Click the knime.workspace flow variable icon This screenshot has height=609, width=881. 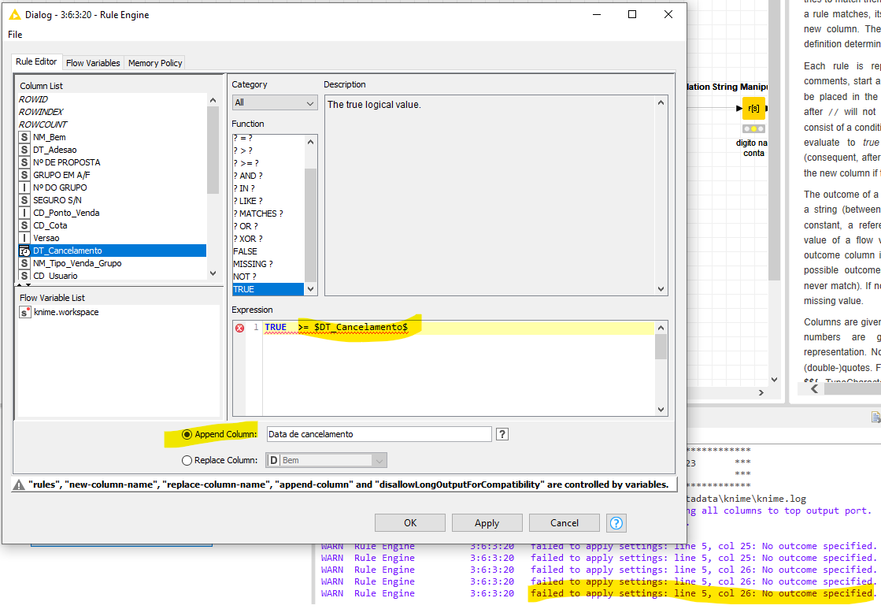(x=24, y=313)
